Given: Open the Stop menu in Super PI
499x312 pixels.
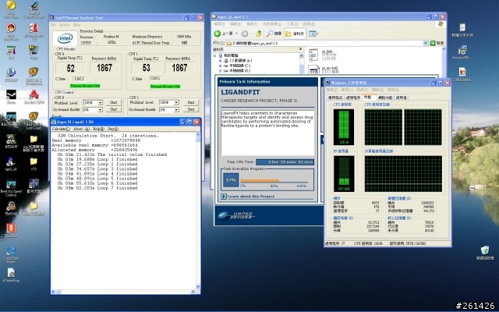Looking at the screenshot, I should [x=112, y=129].
